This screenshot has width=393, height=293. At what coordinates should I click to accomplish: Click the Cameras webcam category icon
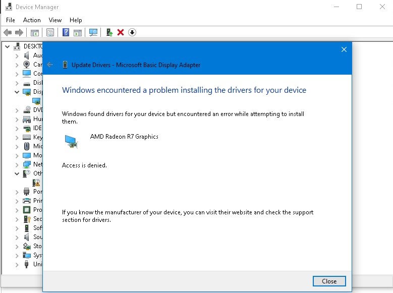(x=27, y=65)
